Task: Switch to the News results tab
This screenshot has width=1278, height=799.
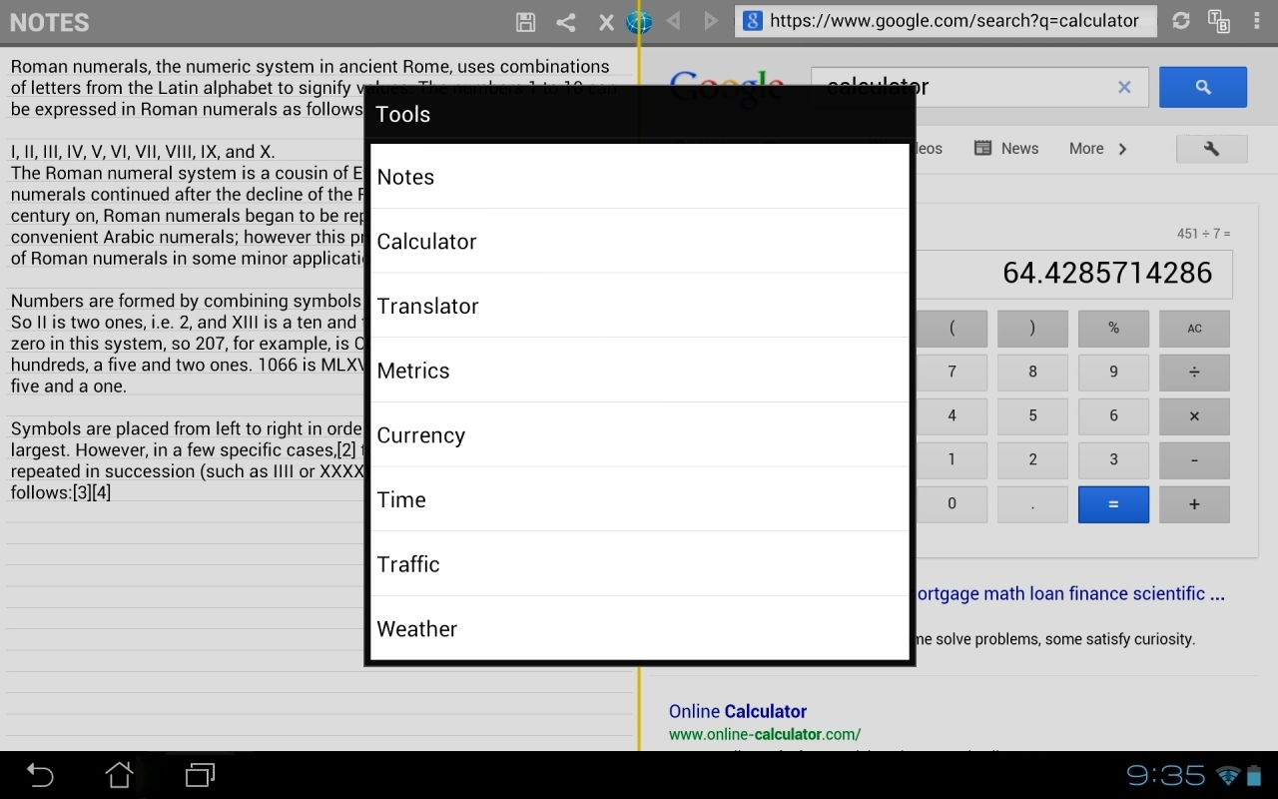Action: pyautogui.click(x=1018, y=148)
